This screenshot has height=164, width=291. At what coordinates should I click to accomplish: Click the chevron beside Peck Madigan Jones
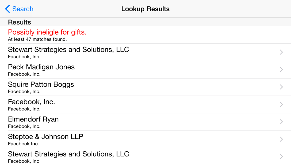click(281, 70)
